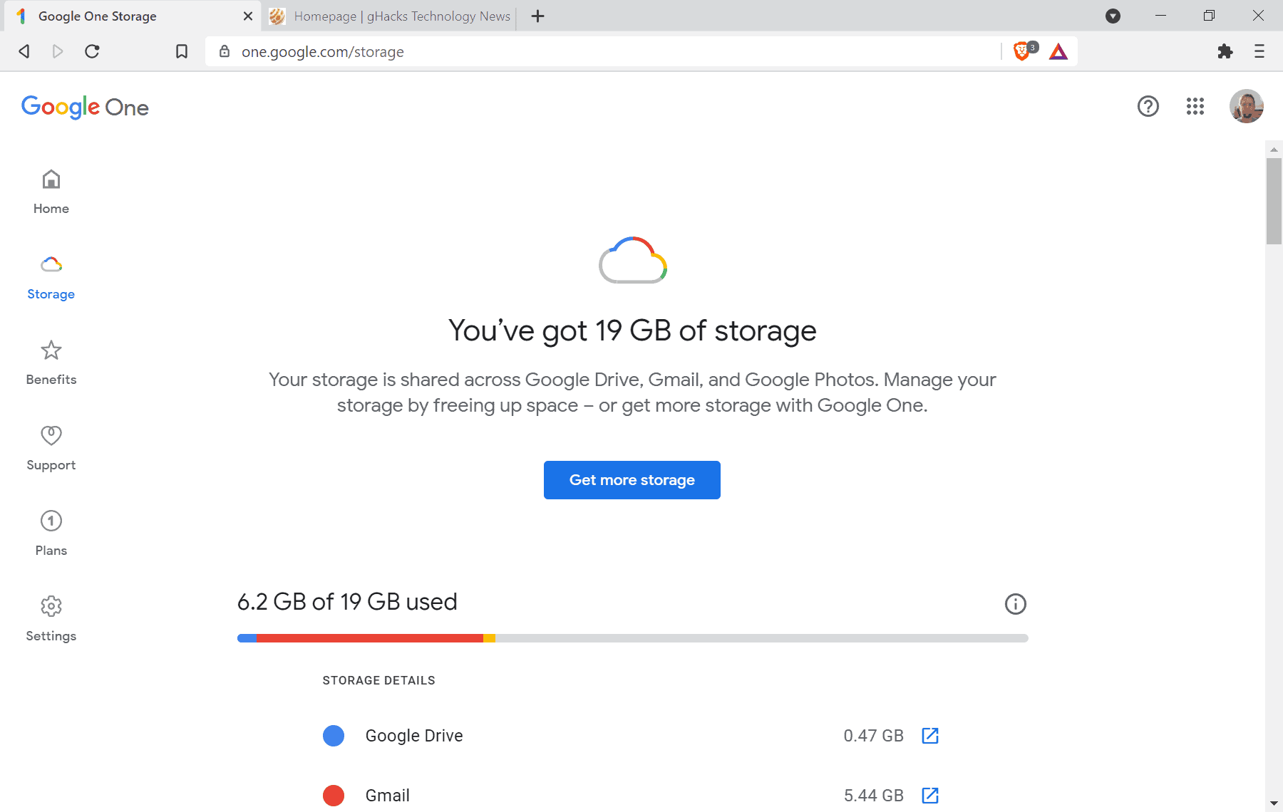Image resolution: width=1283 pixels, height=812 pixels.
Task: Click Get more storage button
Action: click(x=632, y=480)
